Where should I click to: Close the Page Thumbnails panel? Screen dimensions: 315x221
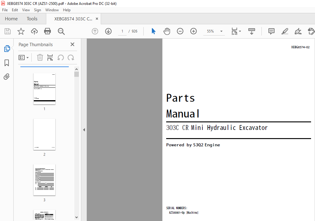[72, 44]
